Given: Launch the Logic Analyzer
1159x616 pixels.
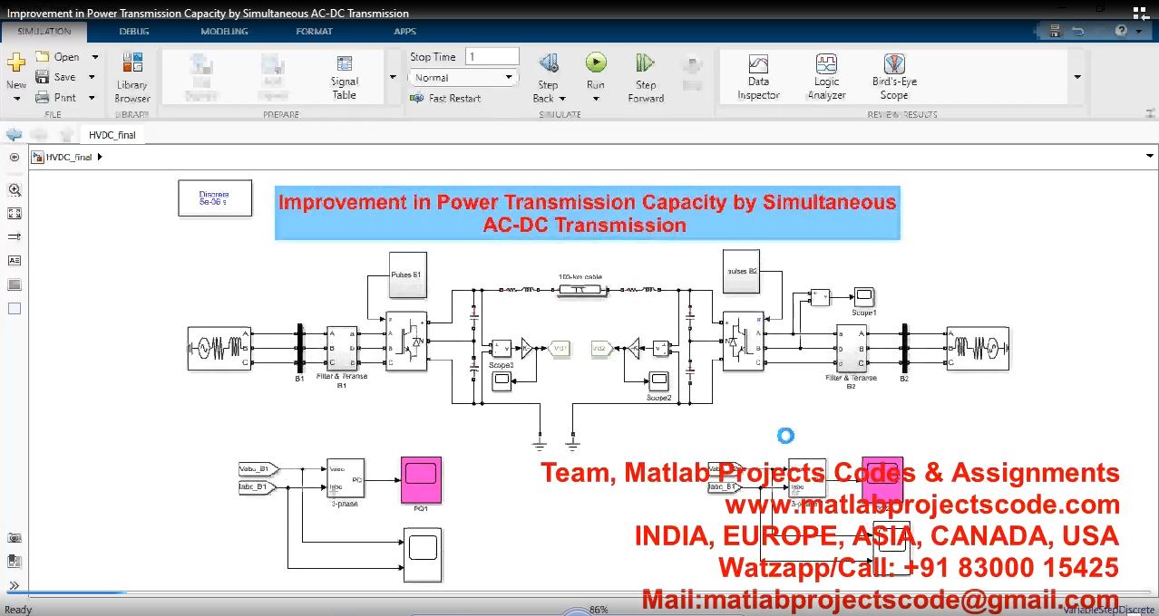Looking at the screenshot, I should point(826,76).
